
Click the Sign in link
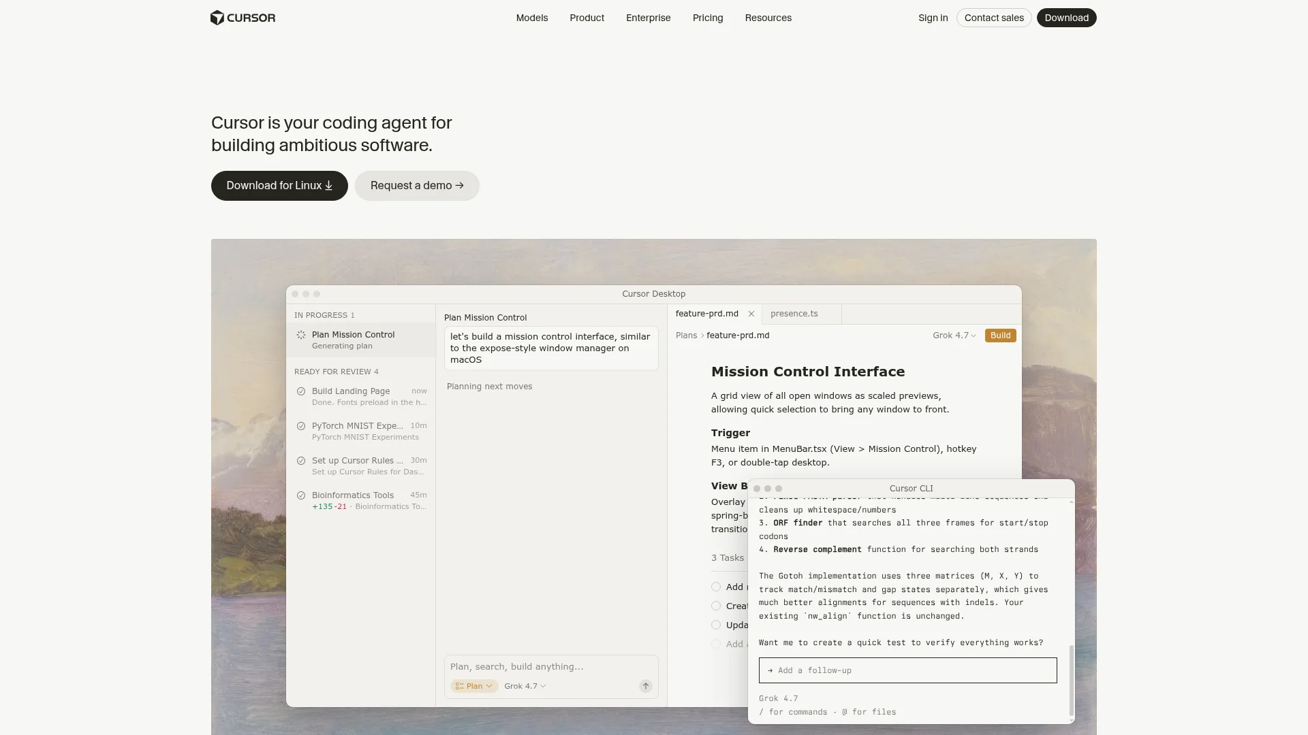[933, 18]
